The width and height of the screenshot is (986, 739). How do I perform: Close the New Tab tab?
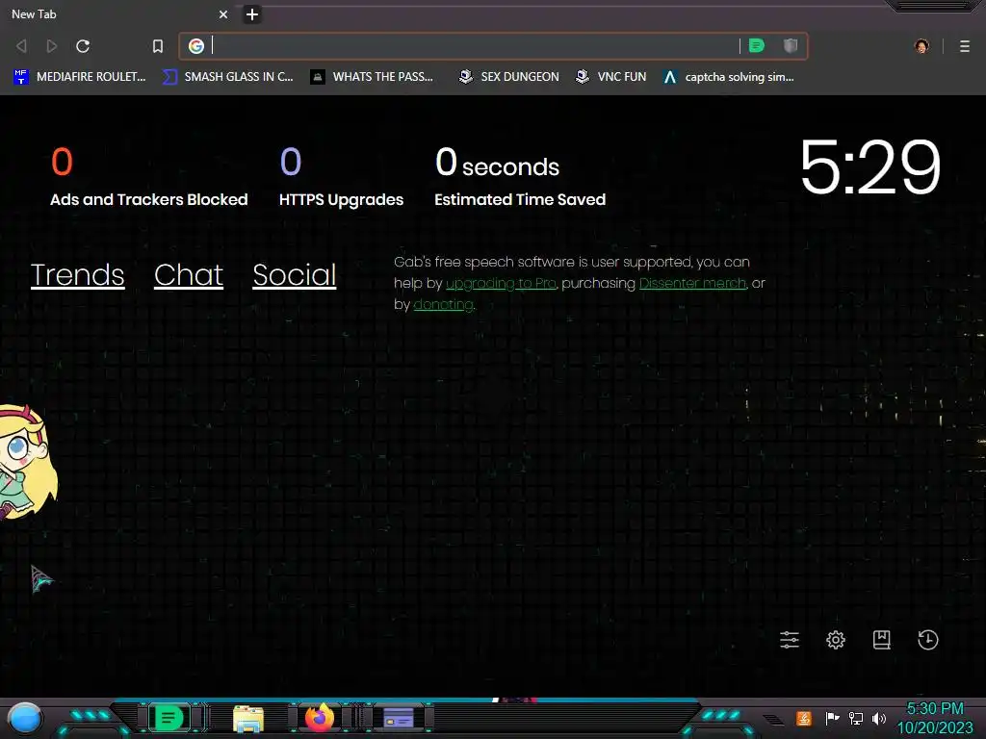(x=223, y=13)
